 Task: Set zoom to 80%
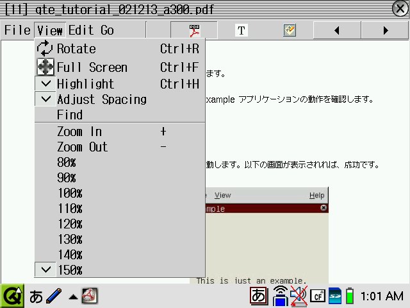point(120,162)
